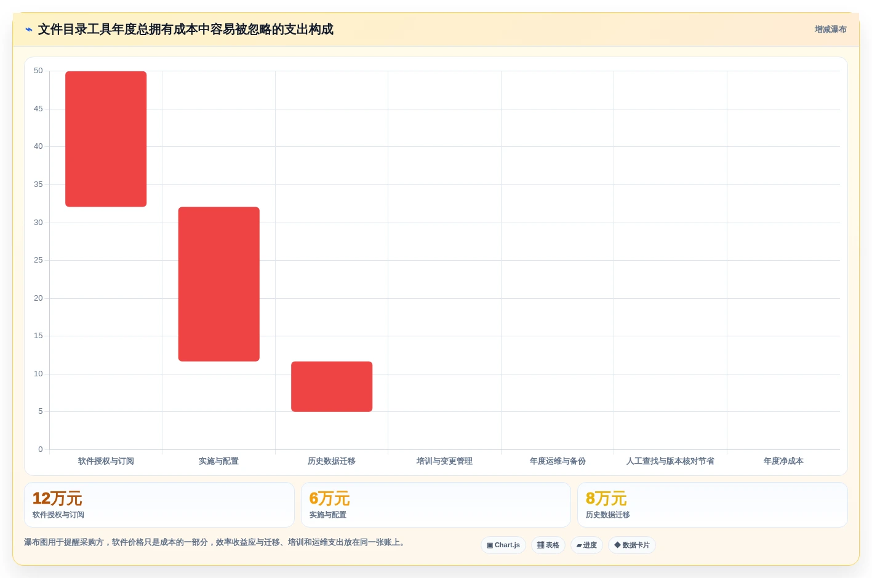Click the 8万元 value text
Viewport: 872px width, 578px height.
pyautogui.click(x=606, y=499)
